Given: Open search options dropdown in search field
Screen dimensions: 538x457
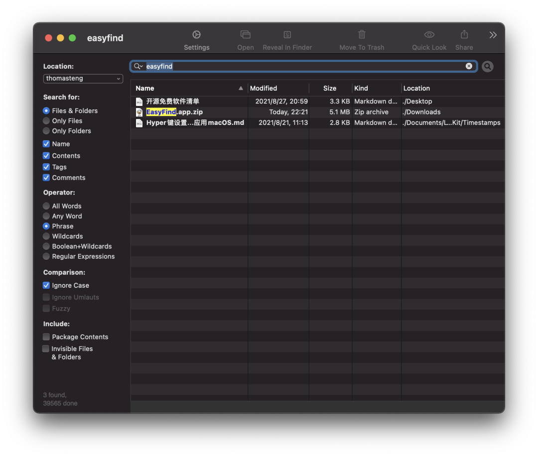Looking at the screenshot, I should click(138, 66).
